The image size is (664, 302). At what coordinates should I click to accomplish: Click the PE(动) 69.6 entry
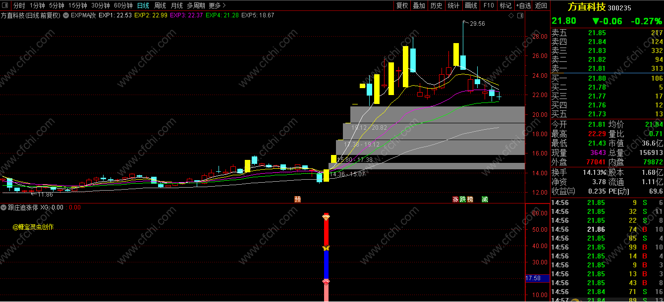point(636,191)
